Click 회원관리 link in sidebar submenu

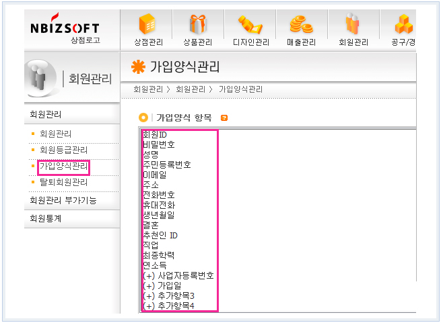[x=55, y=134]
